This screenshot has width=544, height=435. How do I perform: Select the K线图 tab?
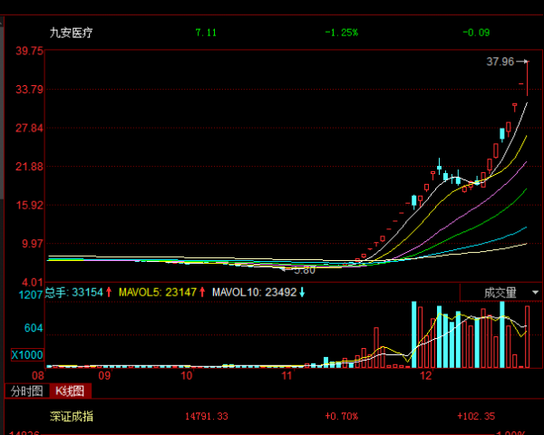[x=69, y=391]
